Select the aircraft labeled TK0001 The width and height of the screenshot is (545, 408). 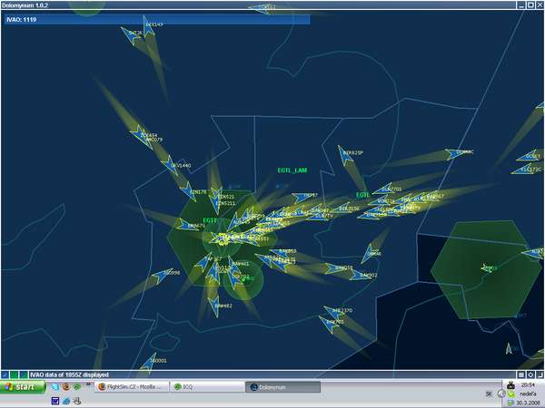tap(150, 364)
